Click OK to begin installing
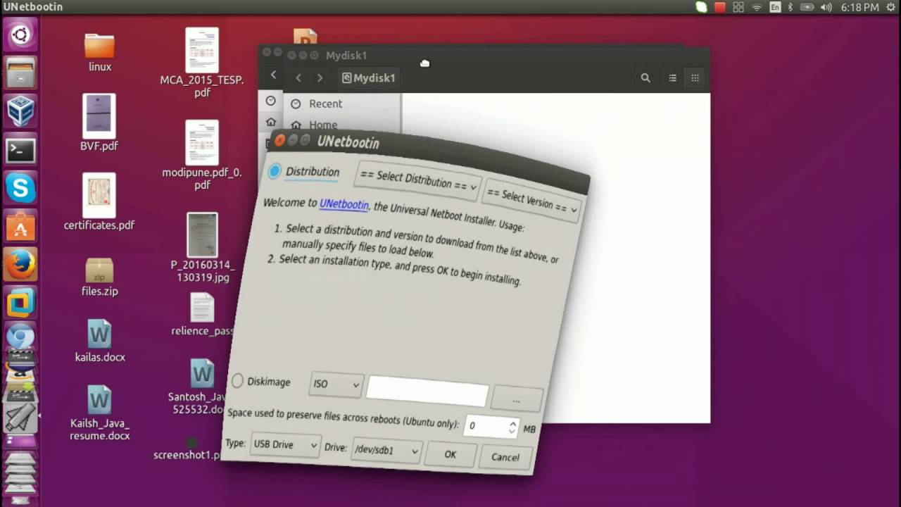This screenshot has height=507, width=901. point(450,454)
